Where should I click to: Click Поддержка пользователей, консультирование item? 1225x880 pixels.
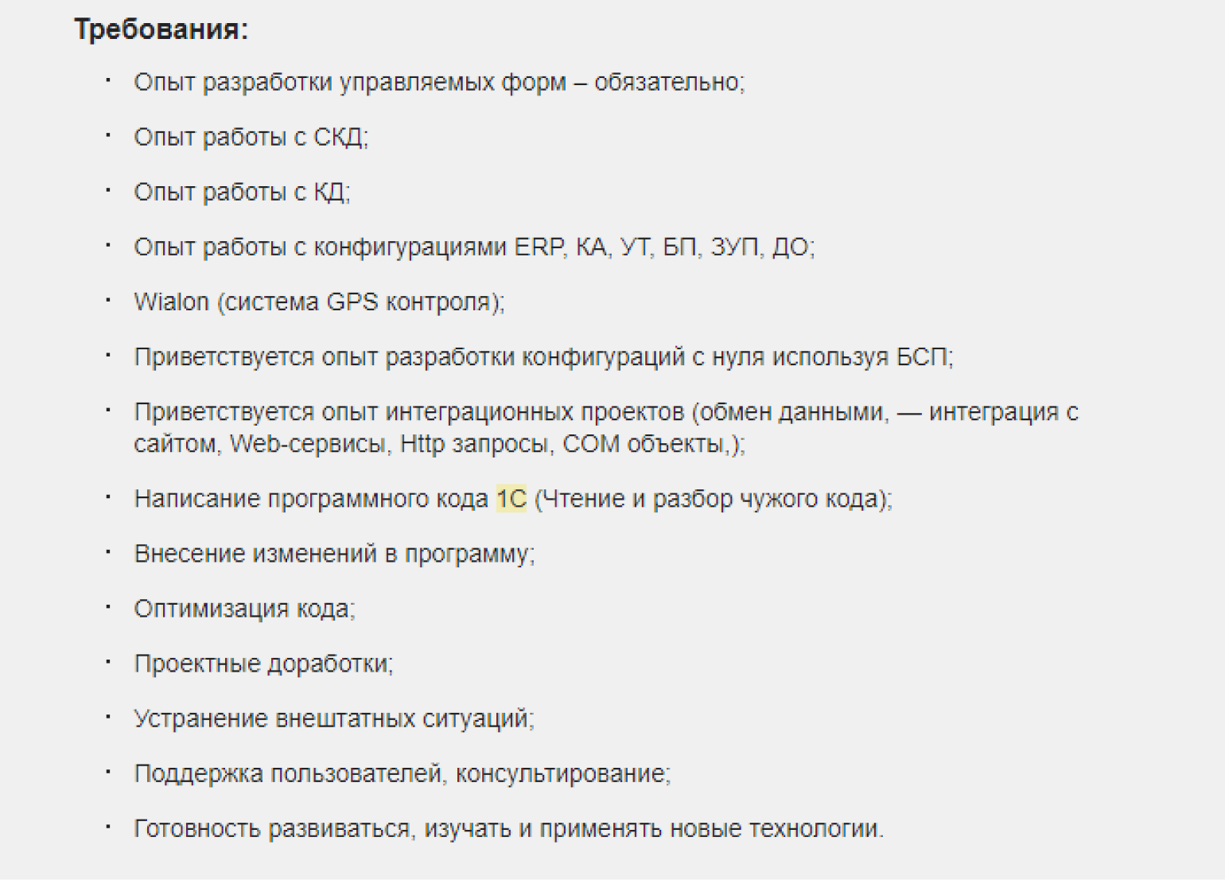(402, 773)
